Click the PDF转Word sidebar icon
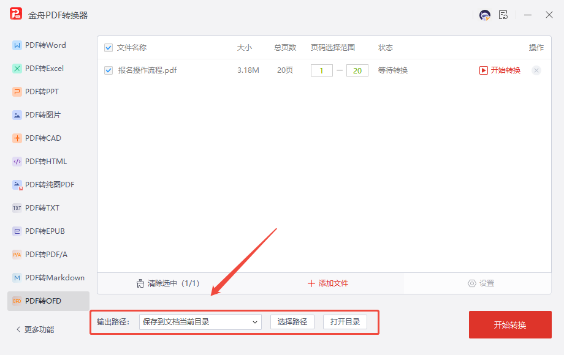The image size is (564, 355). click(17, 45)
